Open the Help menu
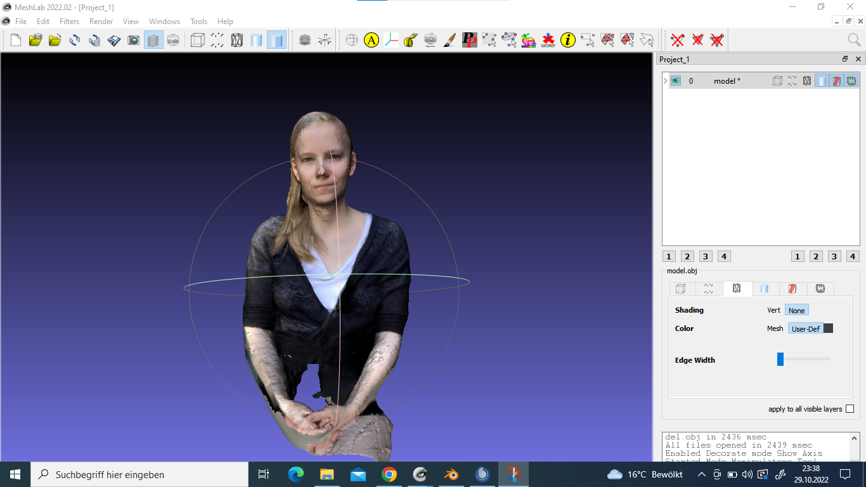This screenshot has width=866, height=487. point(225,22)
